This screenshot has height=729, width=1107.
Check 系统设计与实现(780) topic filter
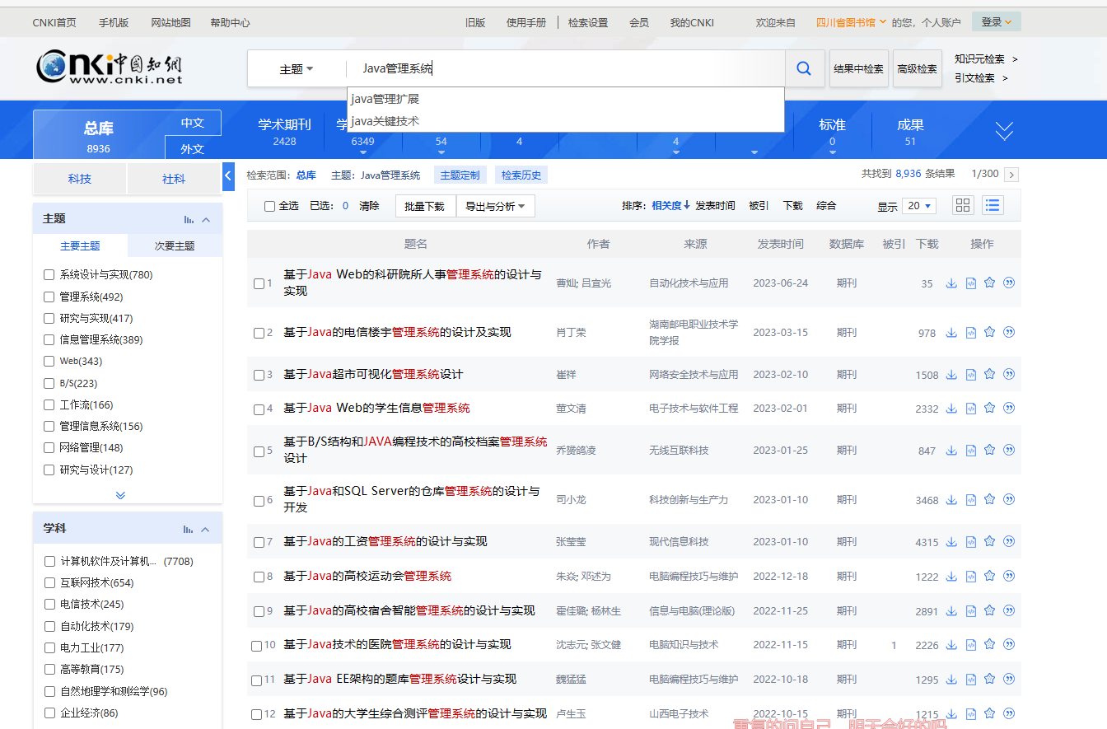coord(49,274)
